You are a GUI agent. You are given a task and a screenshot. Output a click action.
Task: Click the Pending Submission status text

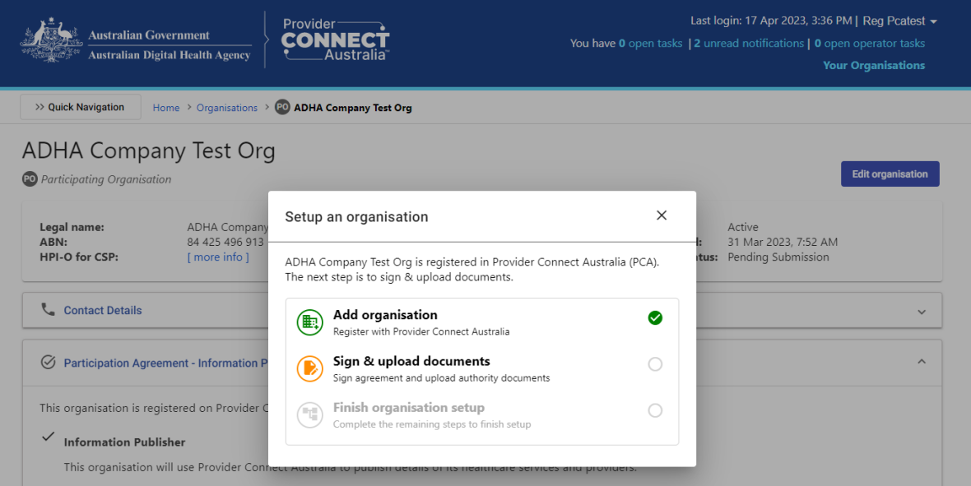coord(778,257)
